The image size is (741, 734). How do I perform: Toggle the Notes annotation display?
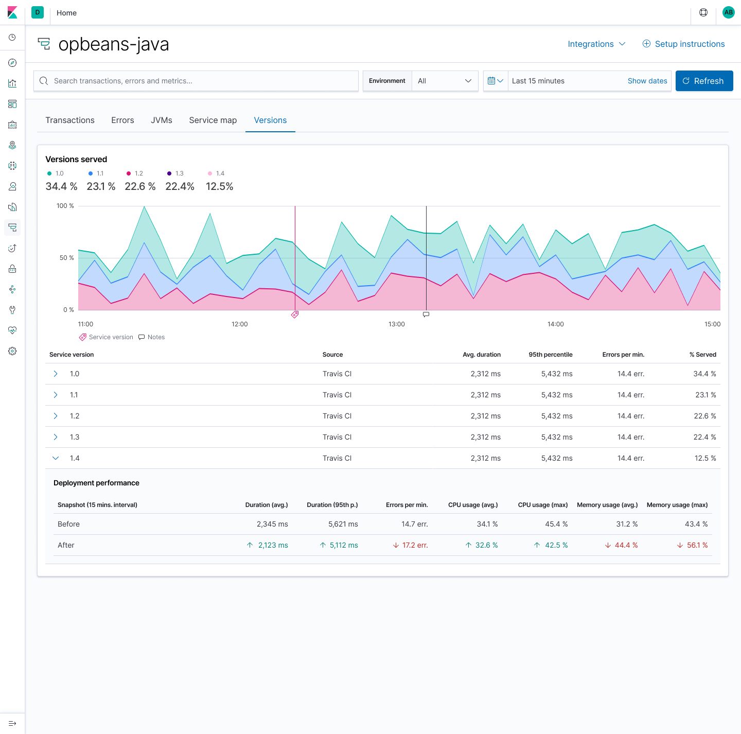pos(151,337)
